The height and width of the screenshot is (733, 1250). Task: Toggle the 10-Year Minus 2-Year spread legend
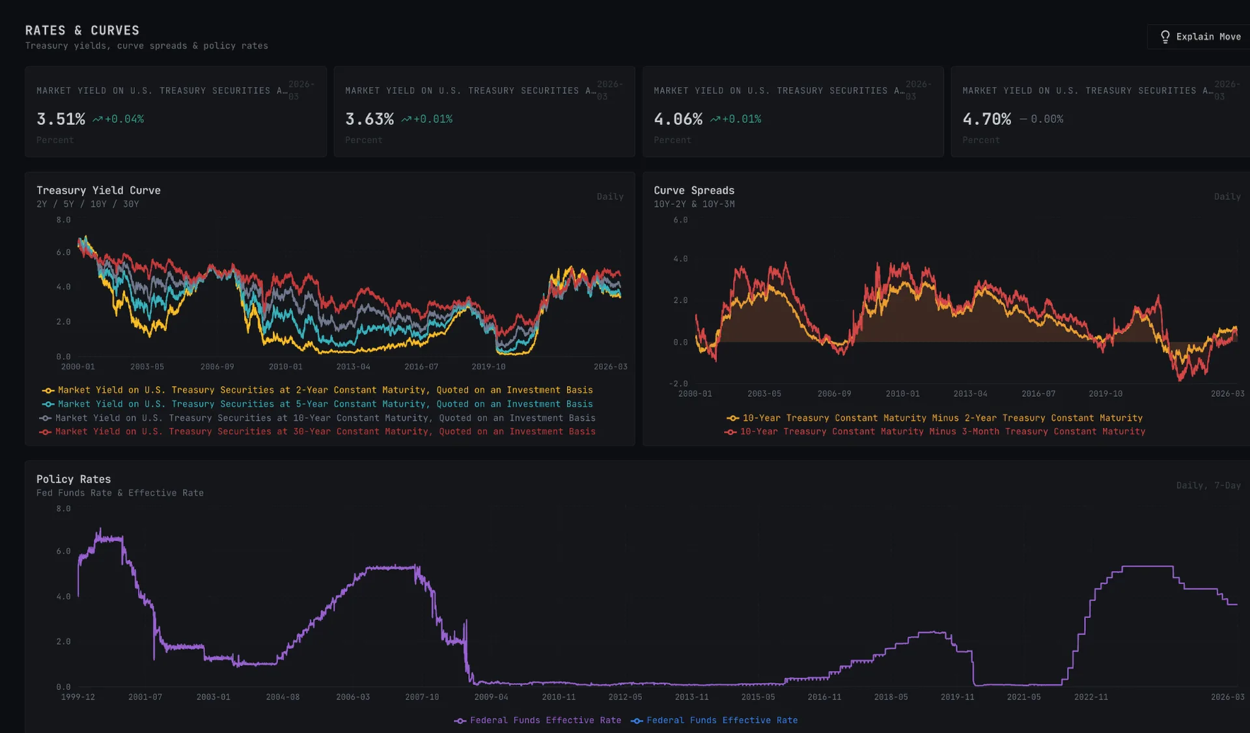click(x=935, y=418)
